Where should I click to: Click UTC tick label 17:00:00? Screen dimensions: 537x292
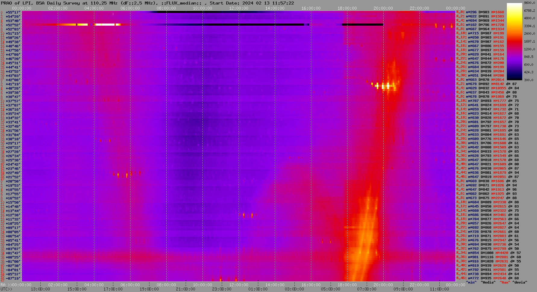[113, 289]
